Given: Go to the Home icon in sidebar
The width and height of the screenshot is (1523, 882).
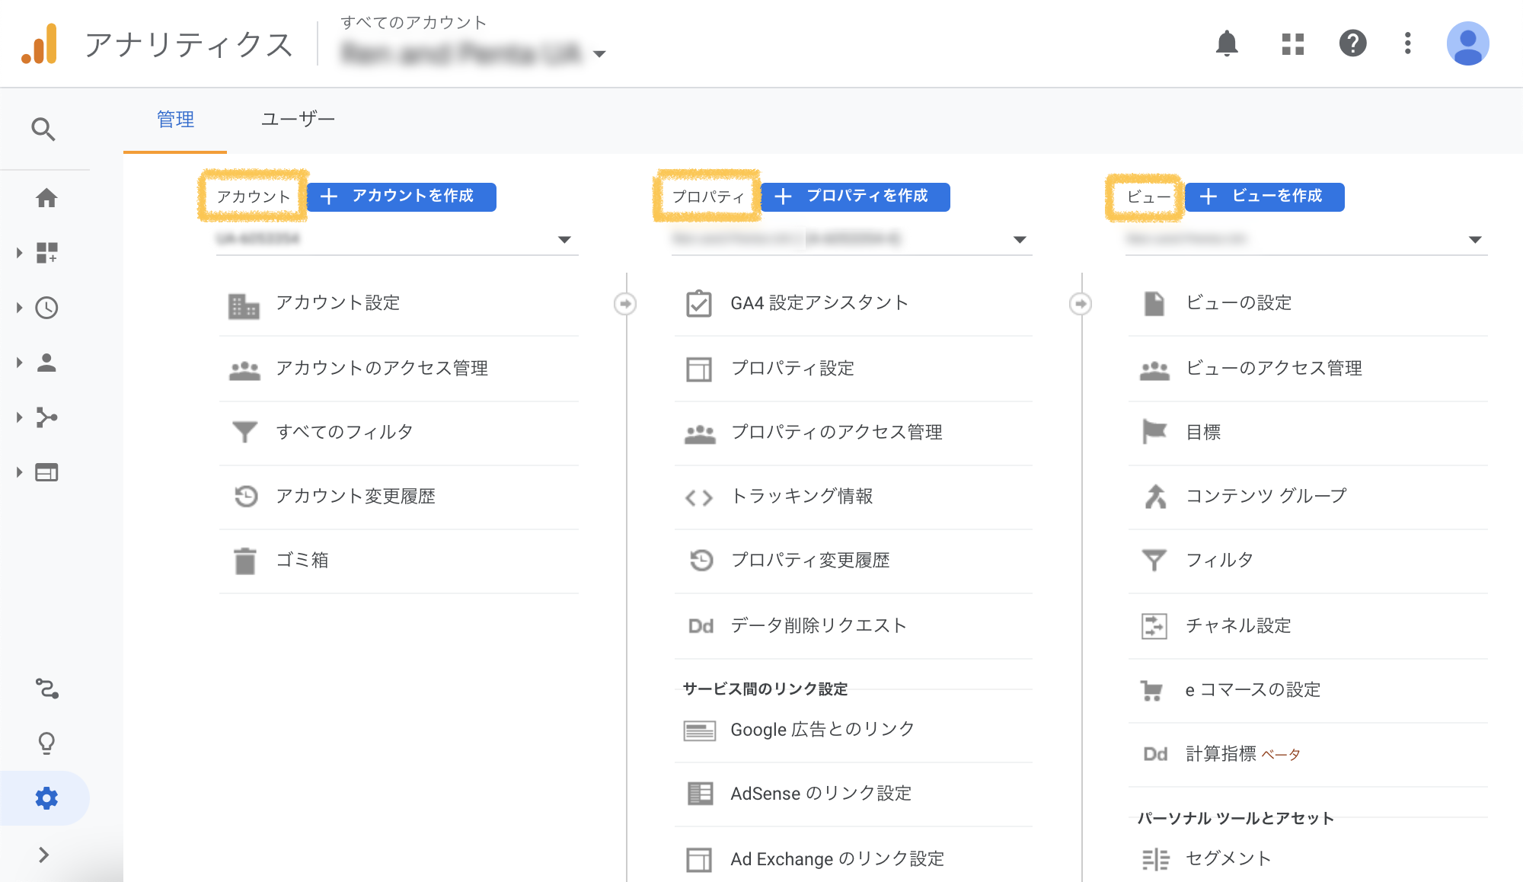Looking at the screenshot, I should [x=46, y=198].
